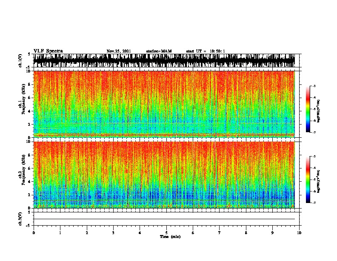
Task: Click time axis tick label 1
Action: (60, 233)
